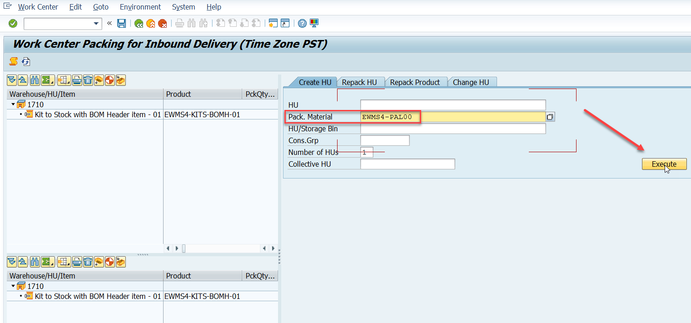Screen dimensions: 691x323
Task: Focus the Cons.Grp input field
Action: 385,140
